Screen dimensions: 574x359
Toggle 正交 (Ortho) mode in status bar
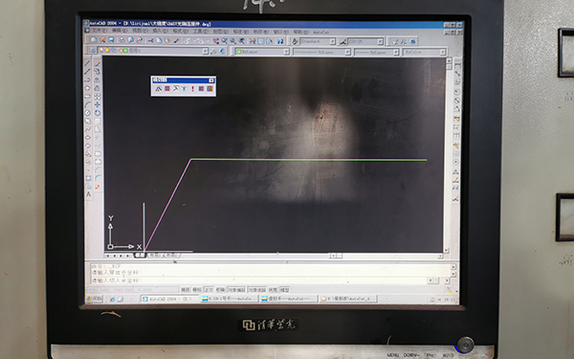pos(209,290)
